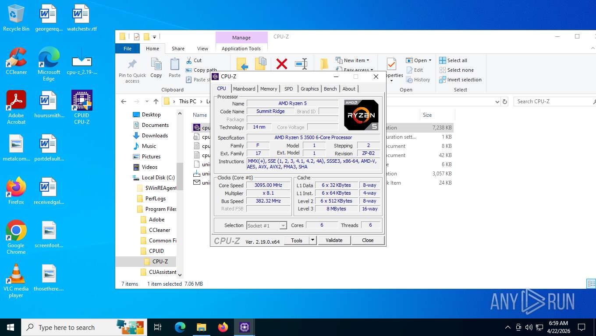Open Tools dropdown arrow in CPU-Z

coord(312,240)
